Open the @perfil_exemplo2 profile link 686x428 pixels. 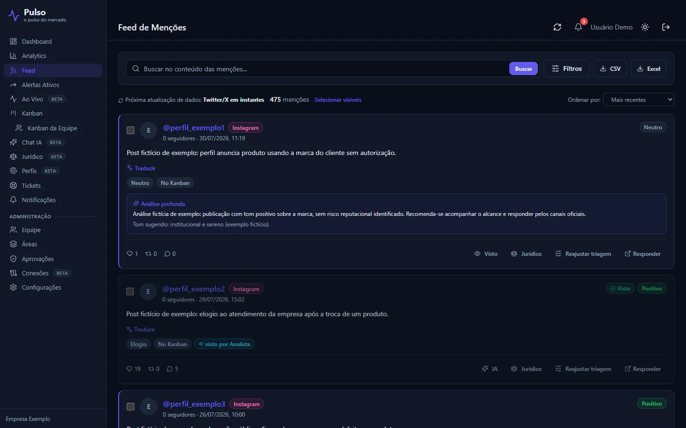pyautogui.click(x=193, y=289)
